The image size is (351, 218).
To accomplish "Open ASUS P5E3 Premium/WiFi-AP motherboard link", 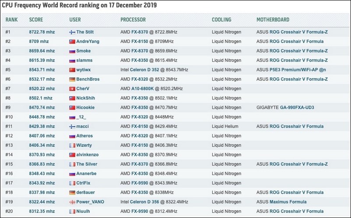I will pos(292,70).
